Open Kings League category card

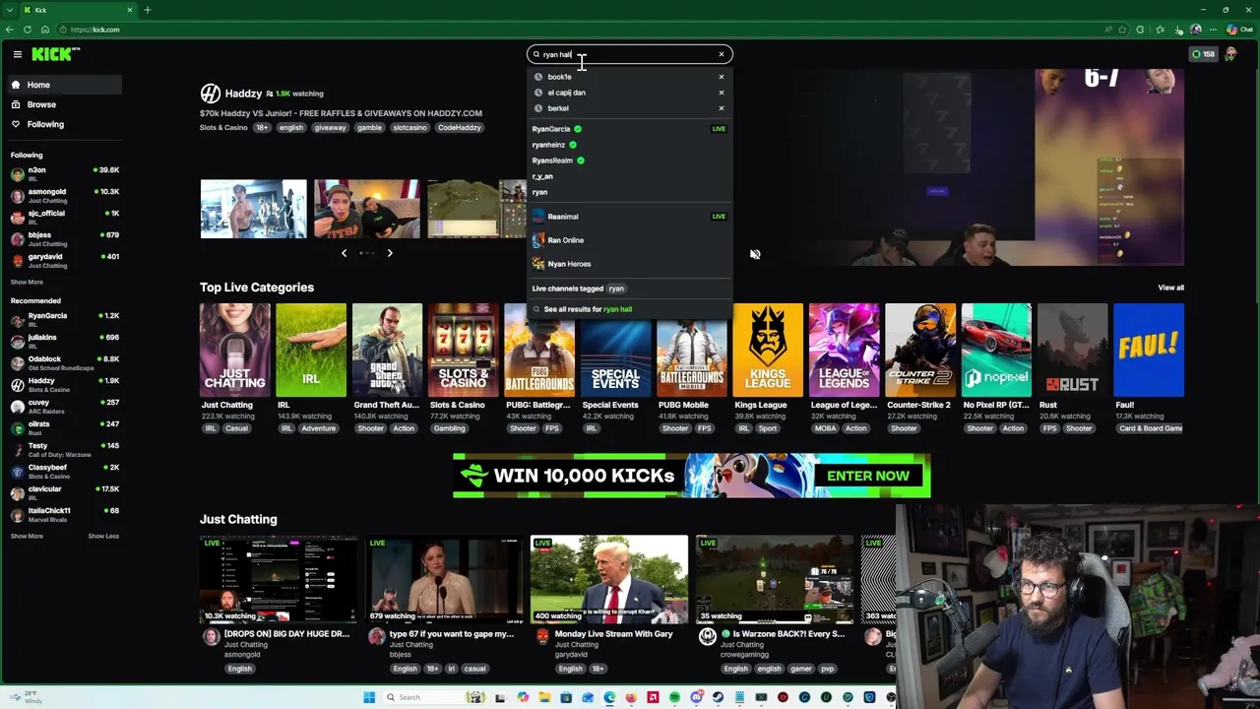[768, 350]
